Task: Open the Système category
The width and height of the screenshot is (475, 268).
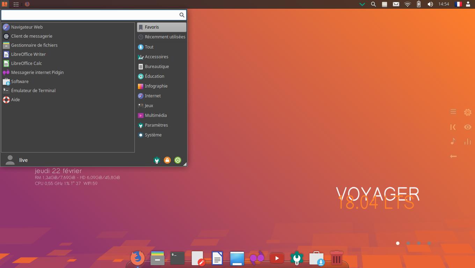Action: 161,135
